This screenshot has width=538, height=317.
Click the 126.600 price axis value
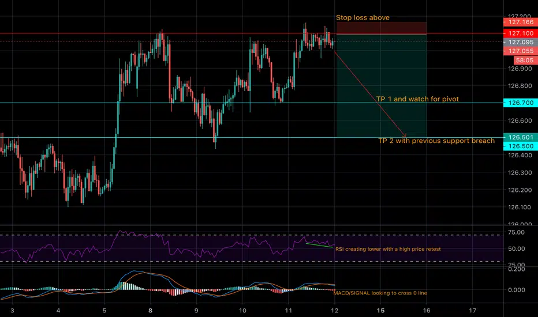(520, 120)
